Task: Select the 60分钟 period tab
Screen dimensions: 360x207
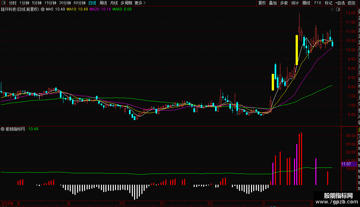Action: click(79, 3)
